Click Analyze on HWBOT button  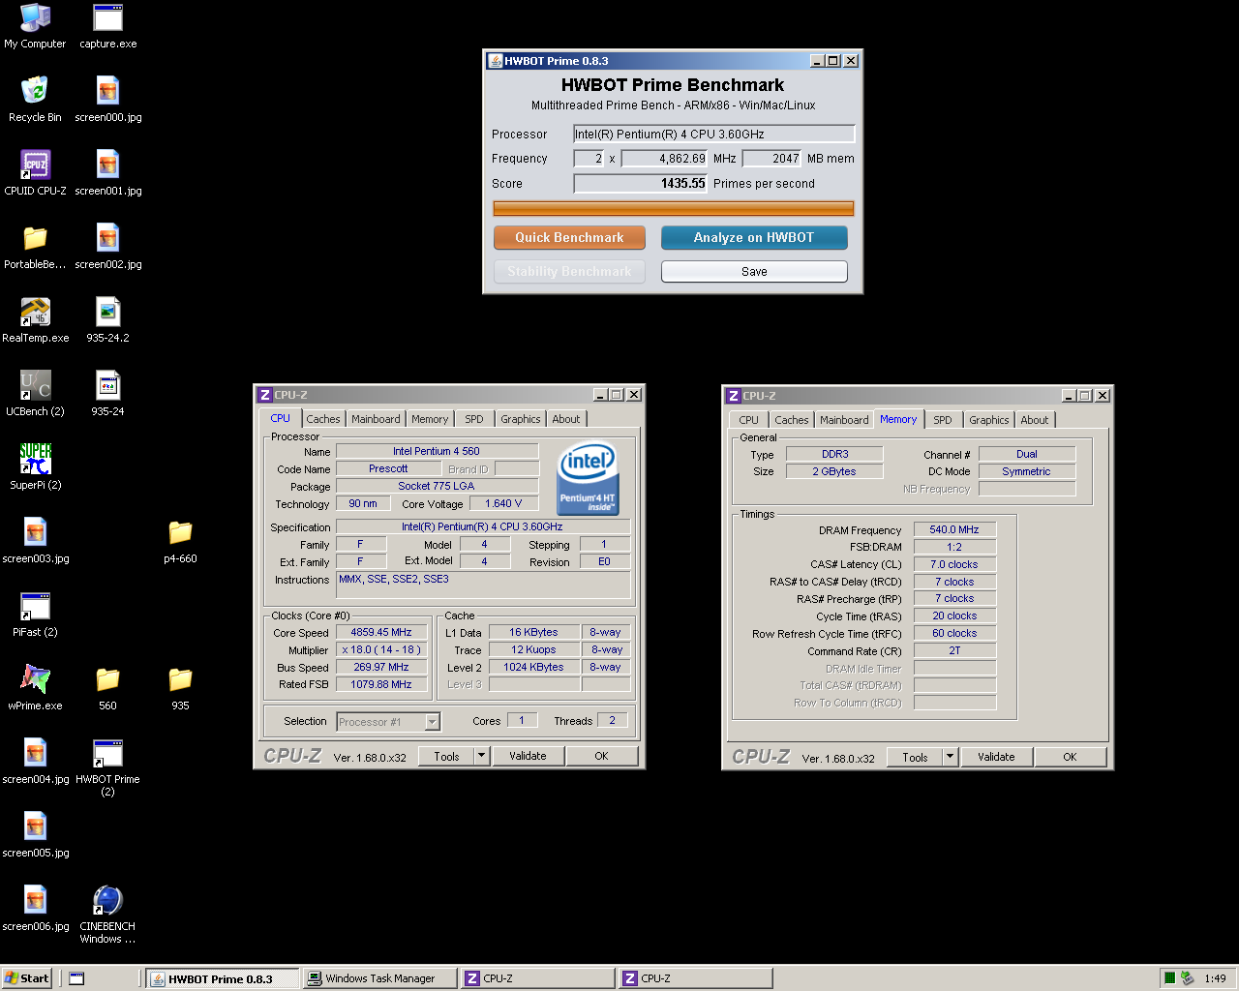(754, 238)
